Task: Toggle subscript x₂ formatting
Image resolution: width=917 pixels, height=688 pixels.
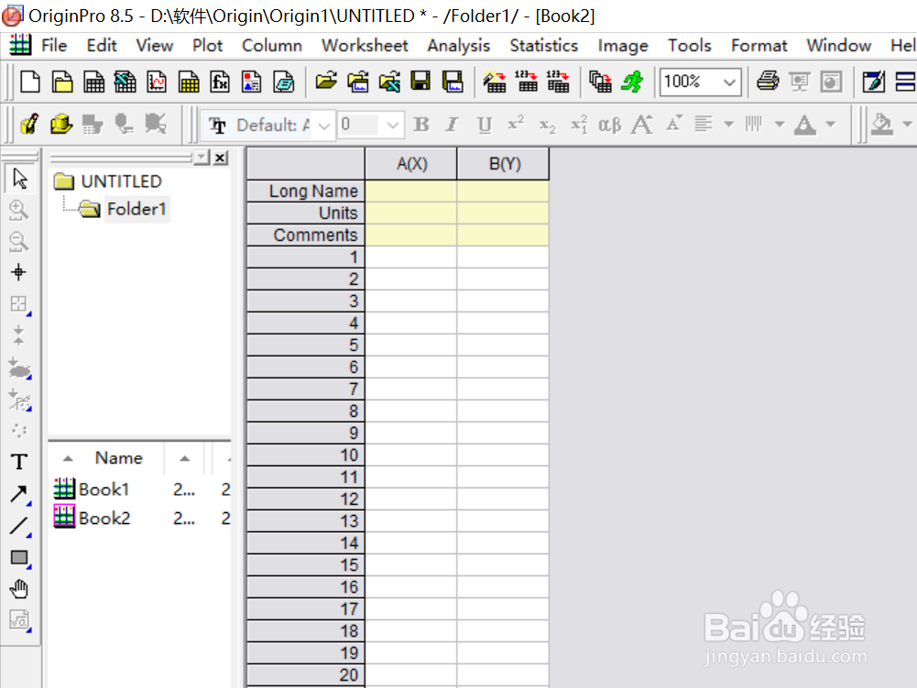Action: point(548,126)
